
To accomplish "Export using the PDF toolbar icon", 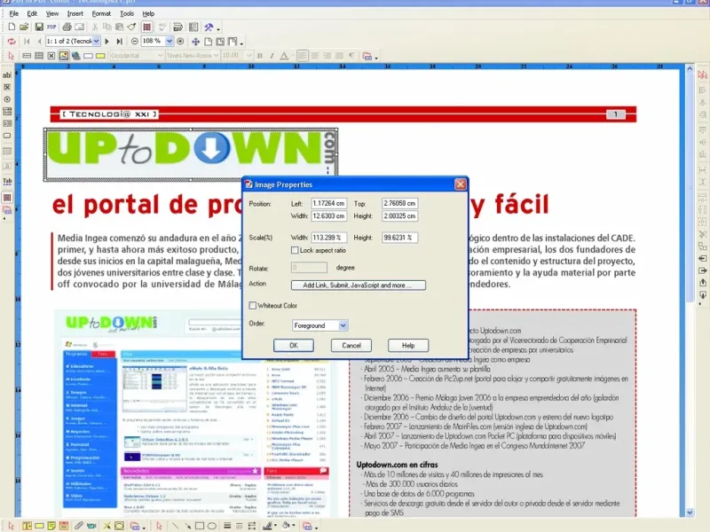I will click(51, 27).
